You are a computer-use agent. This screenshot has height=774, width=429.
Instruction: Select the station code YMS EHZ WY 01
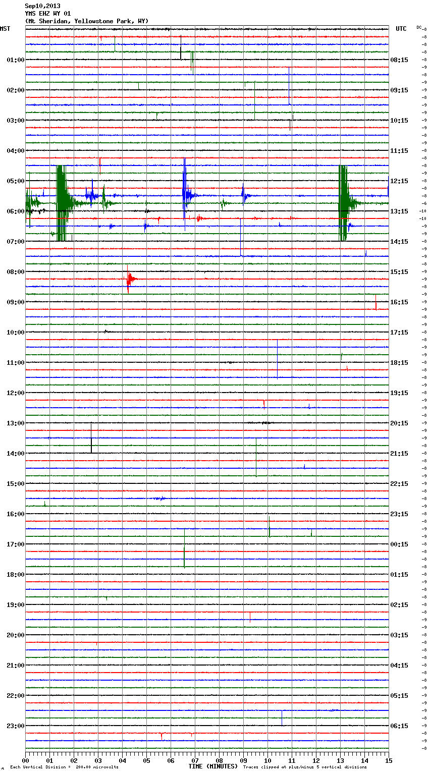[x=48, y=14]
